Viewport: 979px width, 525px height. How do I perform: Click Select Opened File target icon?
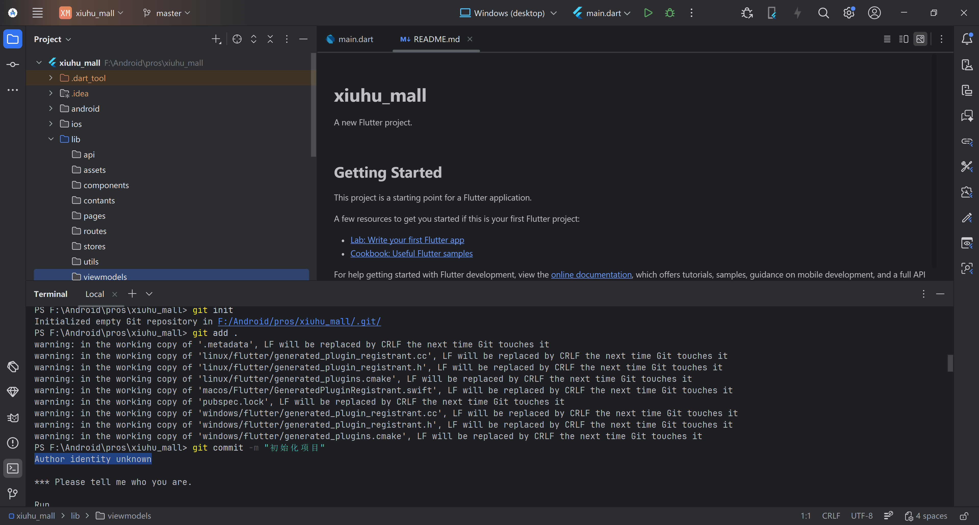[x=237, y=39]
